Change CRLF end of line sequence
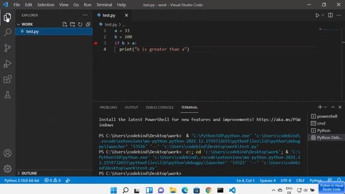The height and width of the screenshot is (194, 345). point(300,181)
